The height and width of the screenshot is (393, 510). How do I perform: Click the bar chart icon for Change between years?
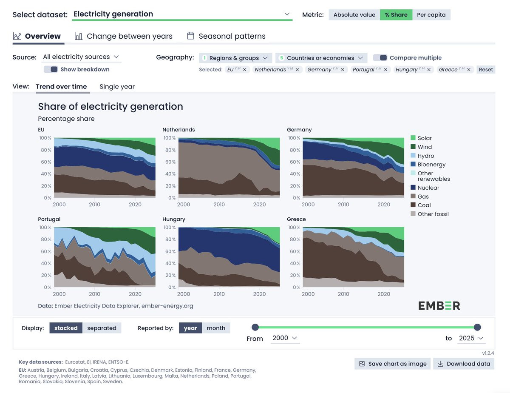pos(79,36)
